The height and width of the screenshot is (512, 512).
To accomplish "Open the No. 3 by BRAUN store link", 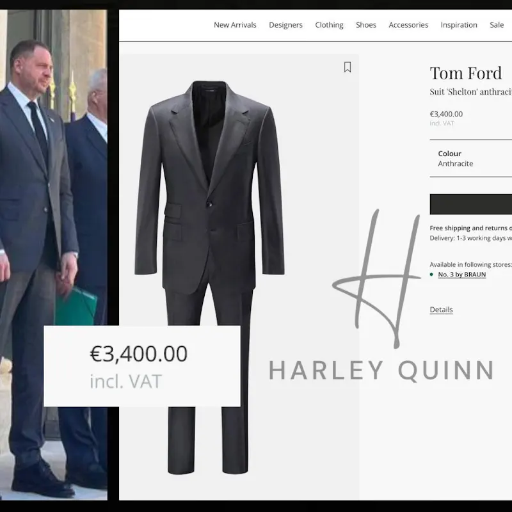I will tap(461, 275).
